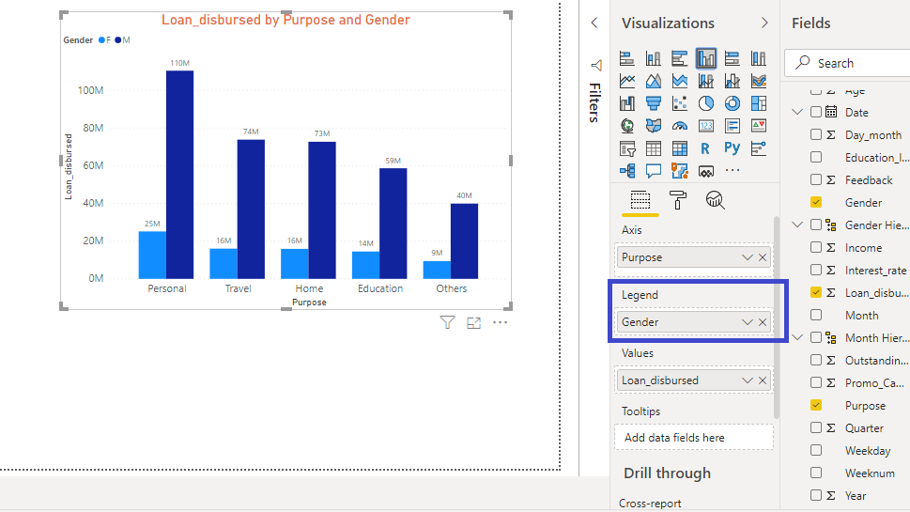Open the Format paint roller tab
The height and width of the screenshot is (512, 910).
[677, 199]
